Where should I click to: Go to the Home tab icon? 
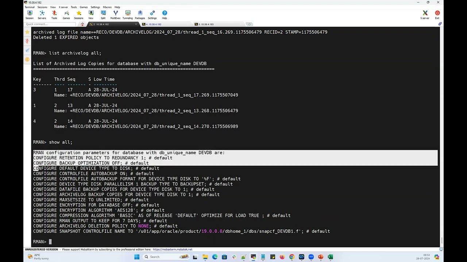(x=82, y=24)
